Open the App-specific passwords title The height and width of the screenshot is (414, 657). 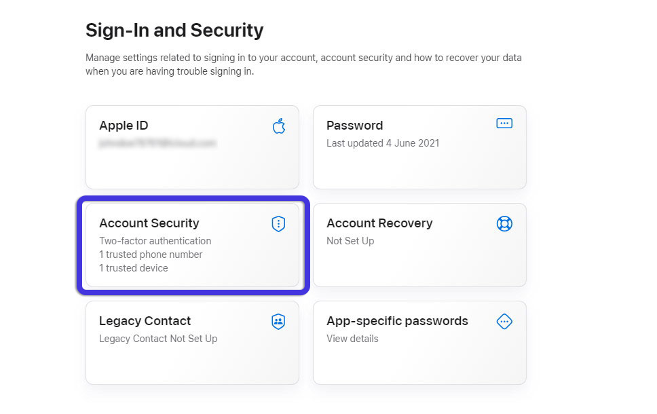(x=397, y=321)
